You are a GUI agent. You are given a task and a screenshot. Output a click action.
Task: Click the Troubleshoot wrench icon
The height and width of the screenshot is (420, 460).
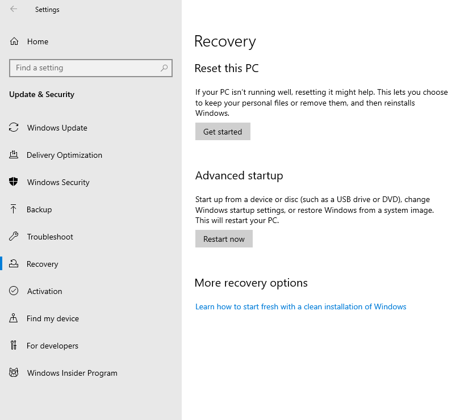tap(14, 237)
